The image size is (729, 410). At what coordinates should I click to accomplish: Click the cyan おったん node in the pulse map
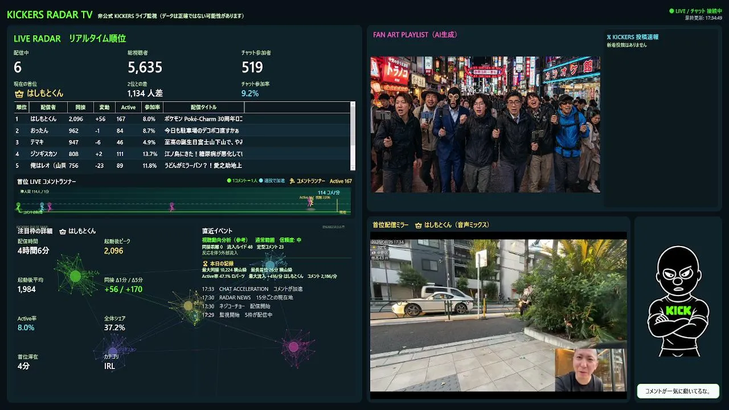click(x=270, y=265)
